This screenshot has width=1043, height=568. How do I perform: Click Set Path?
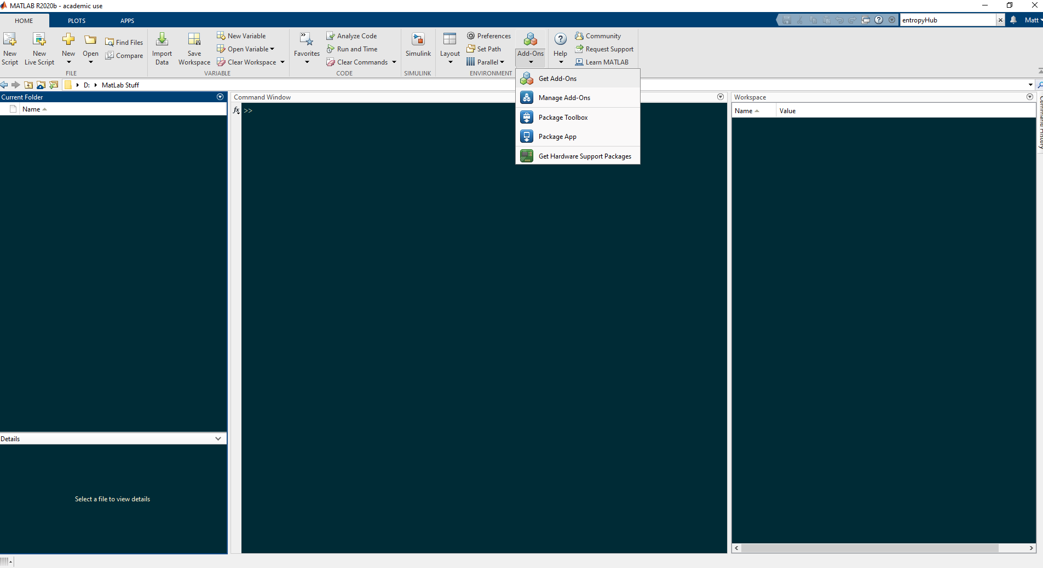coord(484,49)
